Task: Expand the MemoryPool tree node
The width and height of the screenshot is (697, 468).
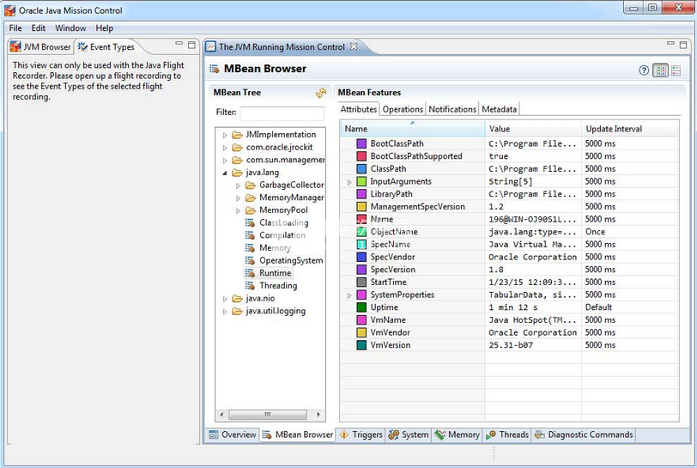Action: point(238,210)
